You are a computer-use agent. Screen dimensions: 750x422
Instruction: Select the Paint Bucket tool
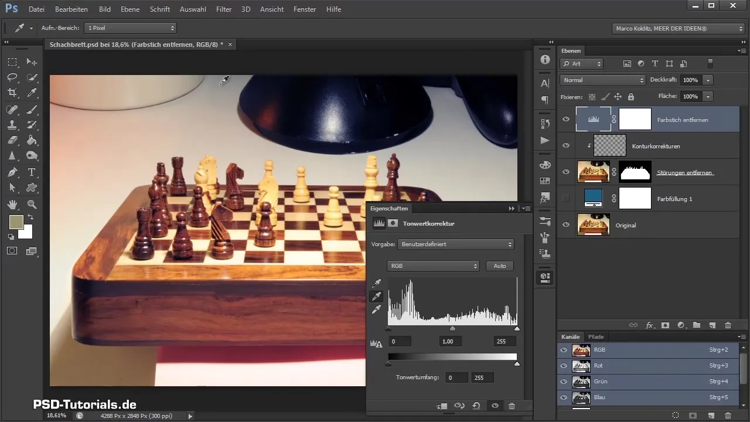coord(32,140)
